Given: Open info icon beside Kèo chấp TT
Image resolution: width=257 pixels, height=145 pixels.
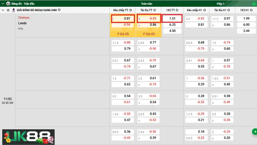Looking at the screenshot, I should 129,10.
